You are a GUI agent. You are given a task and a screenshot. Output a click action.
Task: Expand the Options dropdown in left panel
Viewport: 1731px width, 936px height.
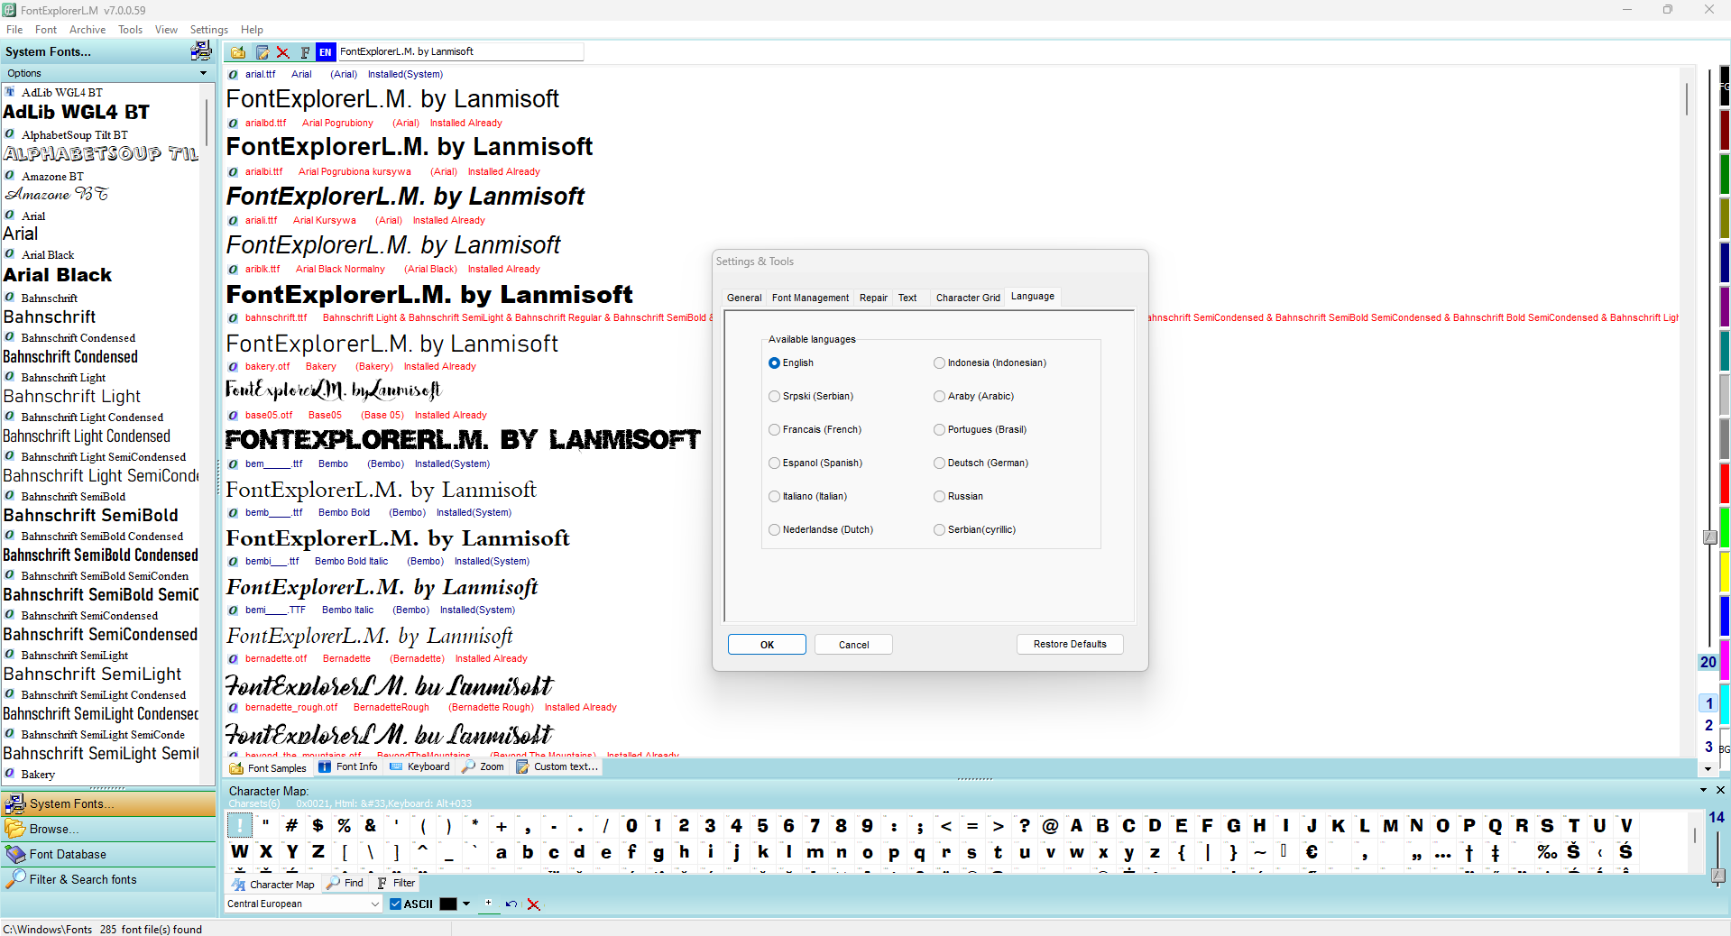click(x=203, y=73)
